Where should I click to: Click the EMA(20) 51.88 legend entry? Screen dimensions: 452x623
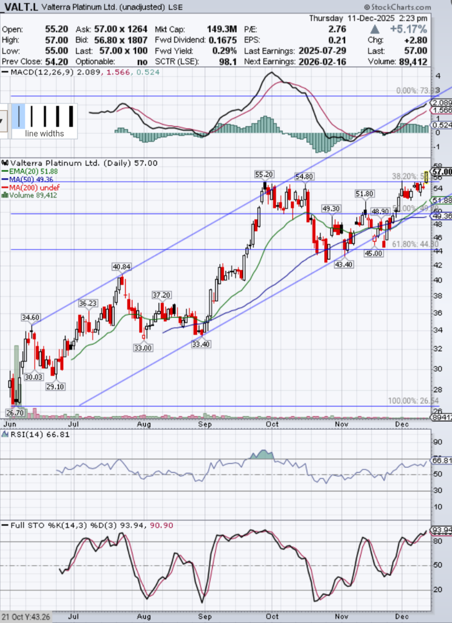tap(34, 171)
